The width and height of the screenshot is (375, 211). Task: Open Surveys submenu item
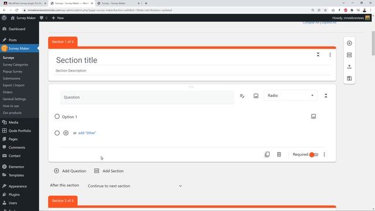click(8, 57)
